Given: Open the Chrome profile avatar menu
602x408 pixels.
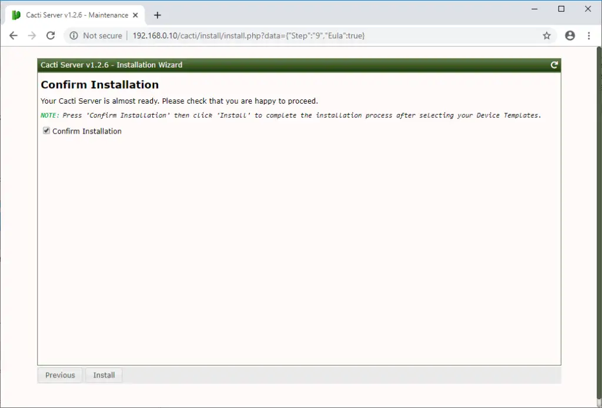Looking at the screenshot, I should tap(570, 35).
